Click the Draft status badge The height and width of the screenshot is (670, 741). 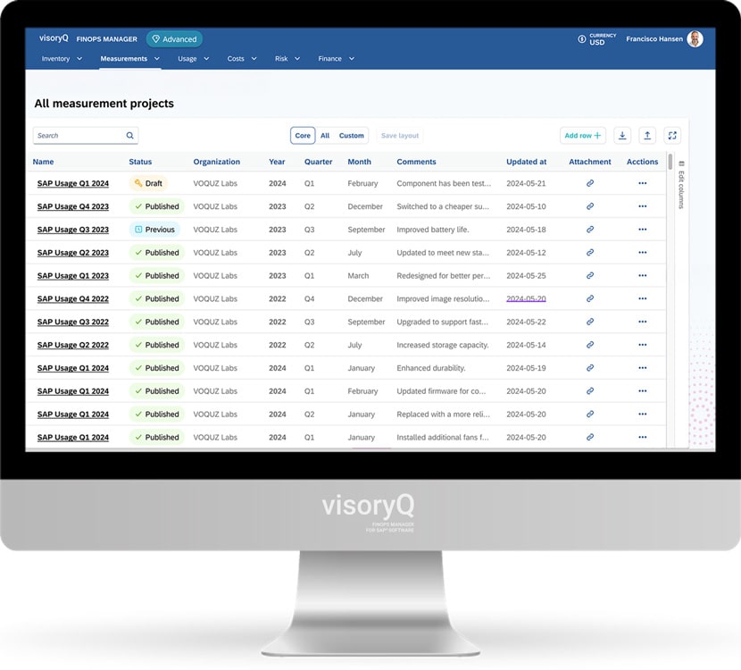148,183
